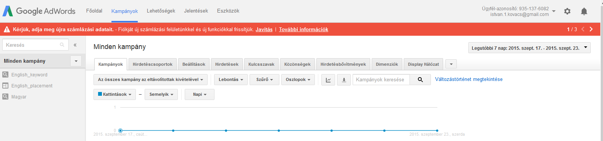Viewport: 603px width, 141px height.
Task: Collapse the left sidebar panel
Action: pos(75,45)
